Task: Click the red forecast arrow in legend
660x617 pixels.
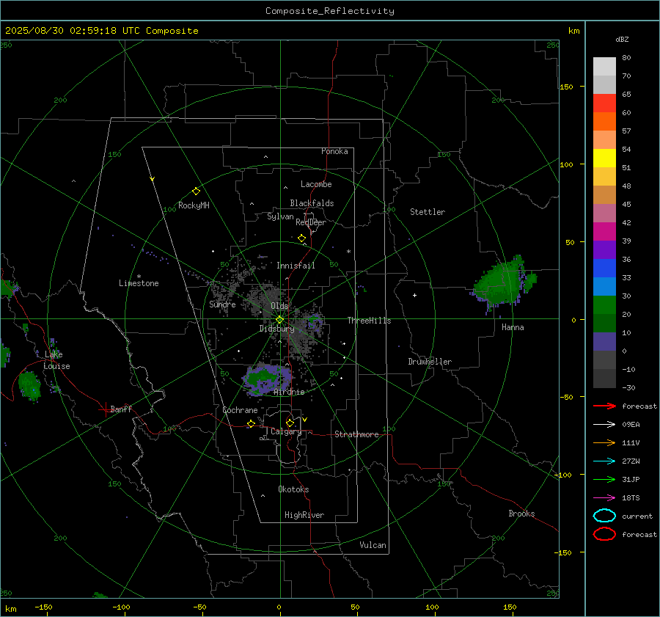Action: pyautogui.click(x=604, y=406)
